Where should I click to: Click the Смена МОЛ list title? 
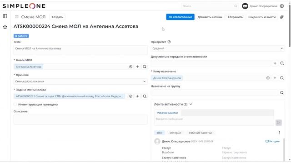coord(33,17)
